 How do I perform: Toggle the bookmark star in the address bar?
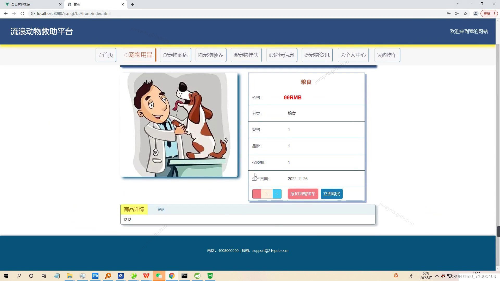click(x=465, y=13)
